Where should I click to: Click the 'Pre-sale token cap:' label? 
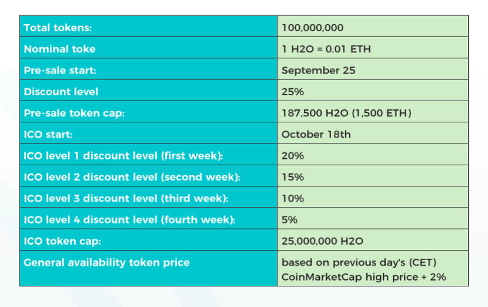(x=74, y=113)
